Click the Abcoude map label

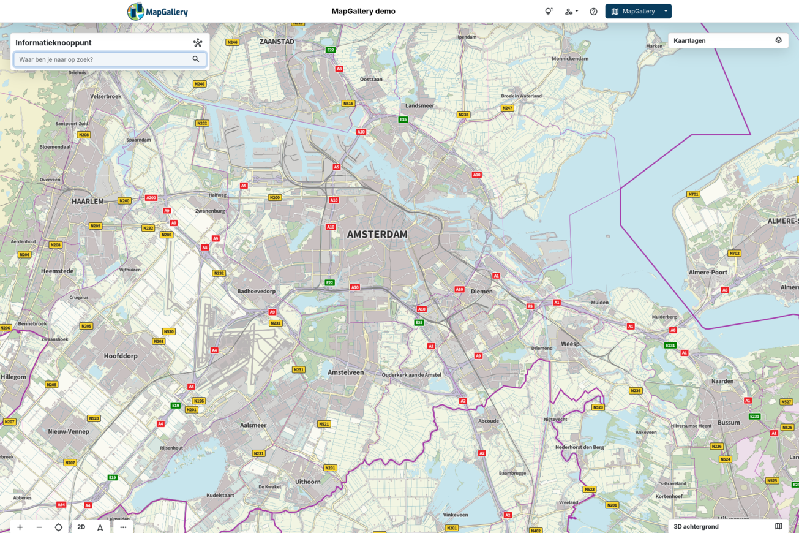(x=489, y=421)
